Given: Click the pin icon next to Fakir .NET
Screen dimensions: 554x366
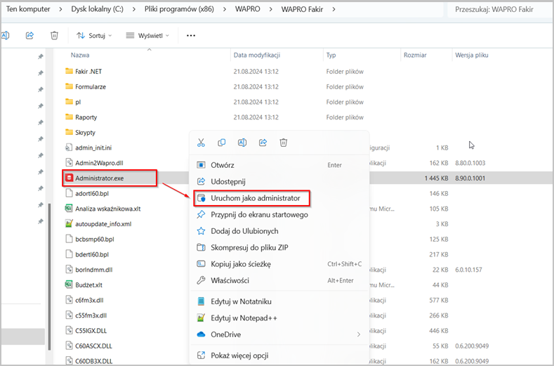Looking at the screenshot, I should coord(41,73).
